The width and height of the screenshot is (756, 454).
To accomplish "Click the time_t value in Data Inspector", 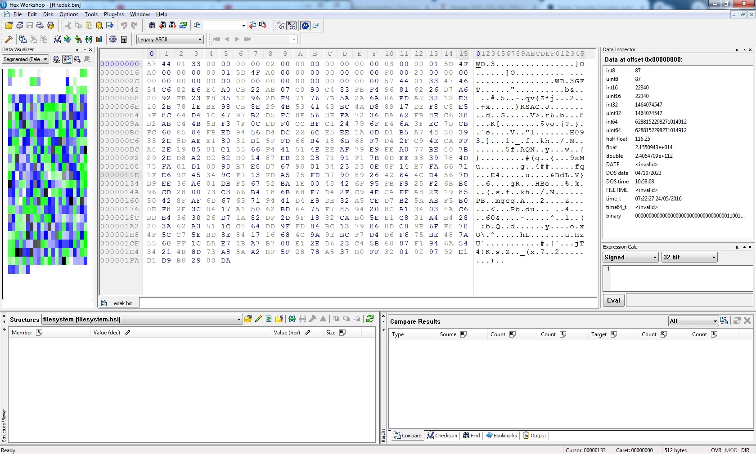I will 658,199.
